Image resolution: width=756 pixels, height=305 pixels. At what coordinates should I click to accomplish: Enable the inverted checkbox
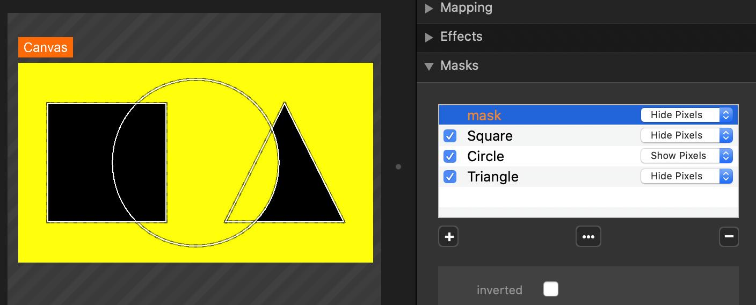click(x=550, y=289)
